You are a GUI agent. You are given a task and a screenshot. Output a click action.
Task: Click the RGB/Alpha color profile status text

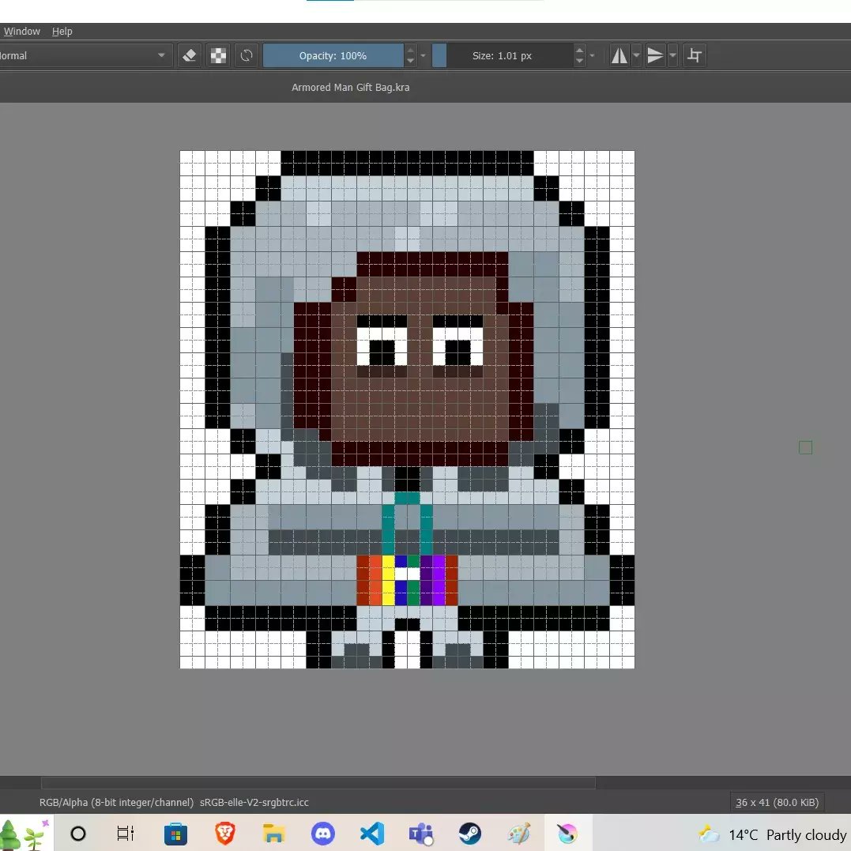[x=174, y=803]
